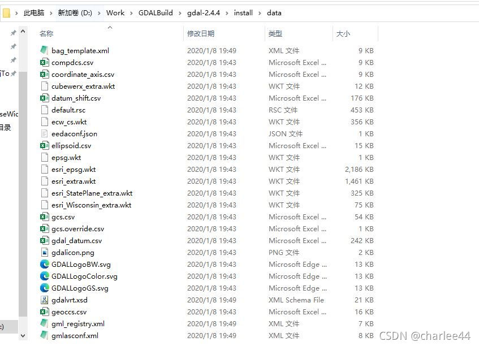Click the schema icon of gdalvrt.xsd
The height and width of the screenshot is (346, 479).
pyautogui.click(x=44, y=300)
